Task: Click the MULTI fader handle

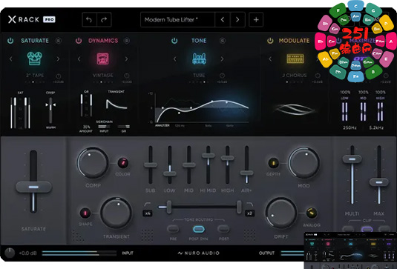Action: pyautogui.click(x=352, y=159)
